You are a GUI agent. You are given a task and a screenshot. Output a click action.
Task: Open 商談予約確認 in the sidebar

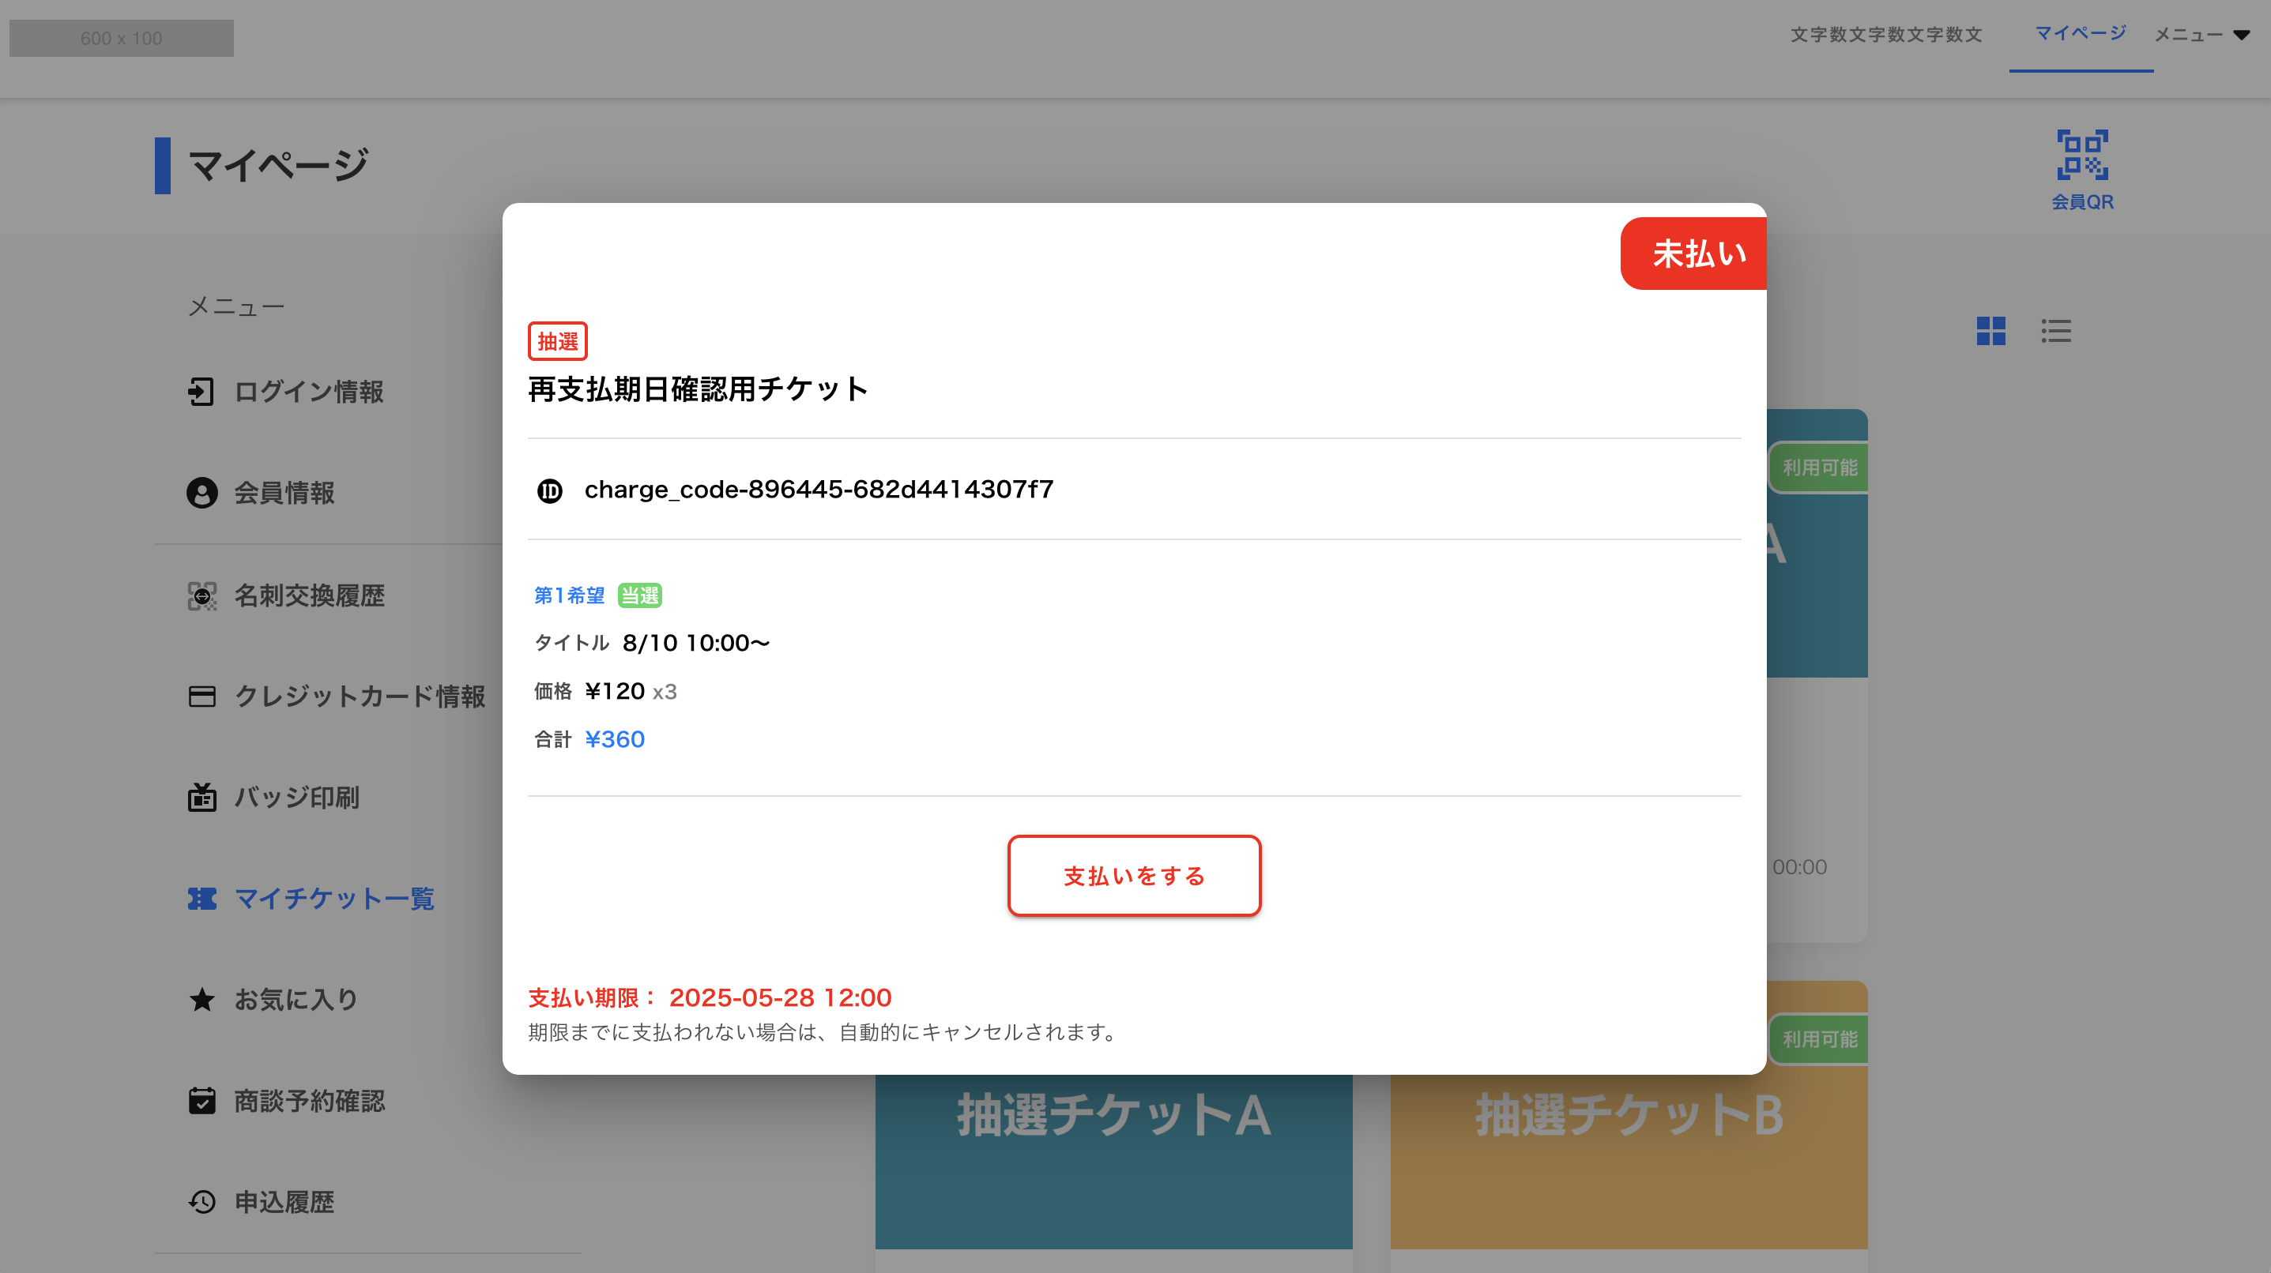[x=310, y=1100]
